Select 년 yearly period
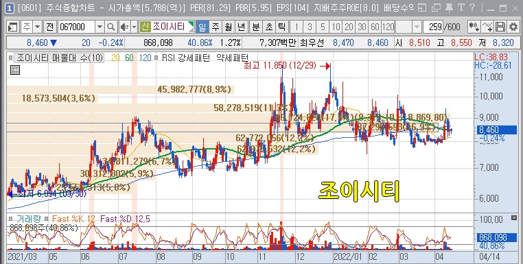This screenshot has width=523, height=264. 241,27
